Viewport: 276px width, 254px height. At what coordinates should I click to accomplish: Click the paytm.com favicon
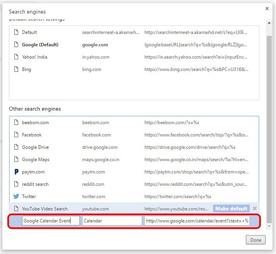coord(16,172)
